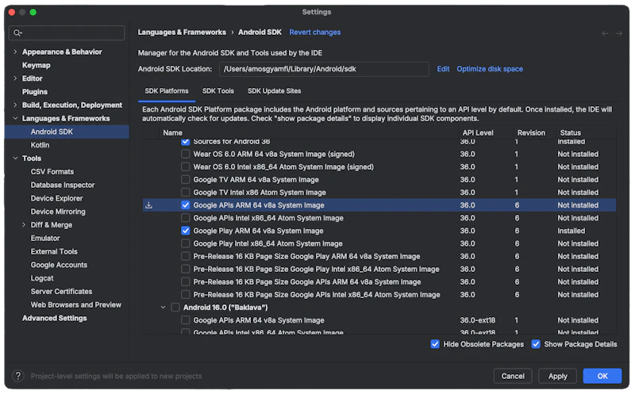Click the back navigation arrow
The width and height of the screenshot is (635, 394).
coord(605,33)
